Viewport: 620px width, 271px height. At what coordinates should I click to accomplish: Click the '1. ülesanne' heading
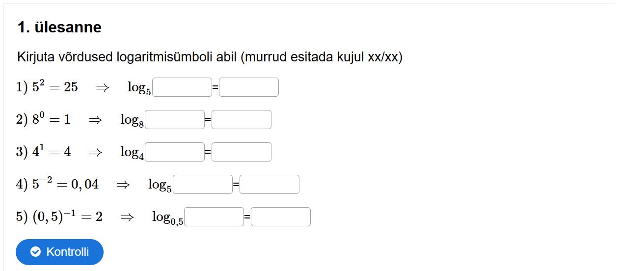(x=59, y=27)
